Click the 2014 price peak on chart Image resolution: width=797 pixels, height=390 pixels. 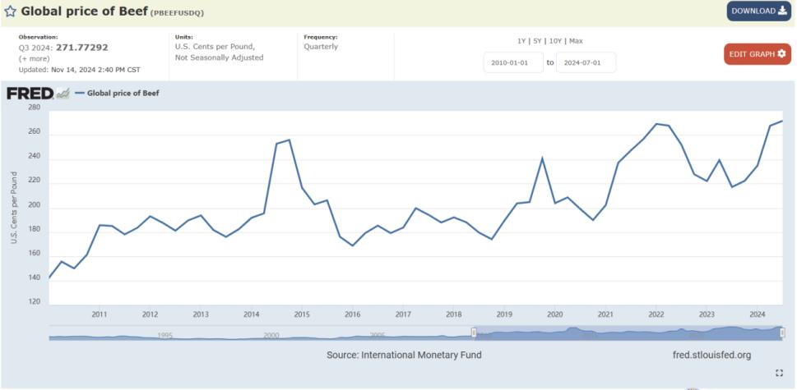coord(289,140)
